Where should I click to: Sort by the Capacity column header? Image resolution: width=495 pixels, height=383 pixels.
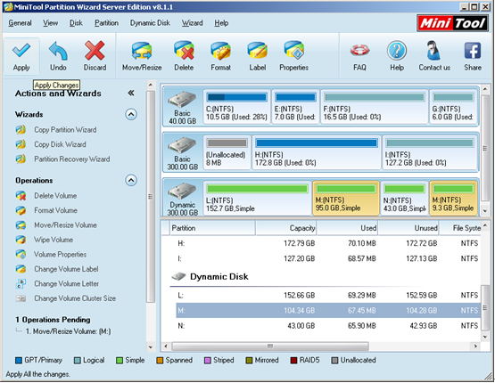pos(286,228)
